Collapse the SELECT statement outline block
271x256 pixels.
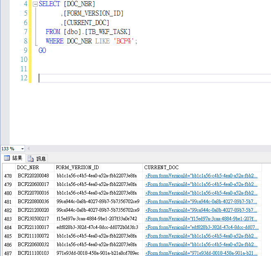pyautogui.click(x=35, y=4)
